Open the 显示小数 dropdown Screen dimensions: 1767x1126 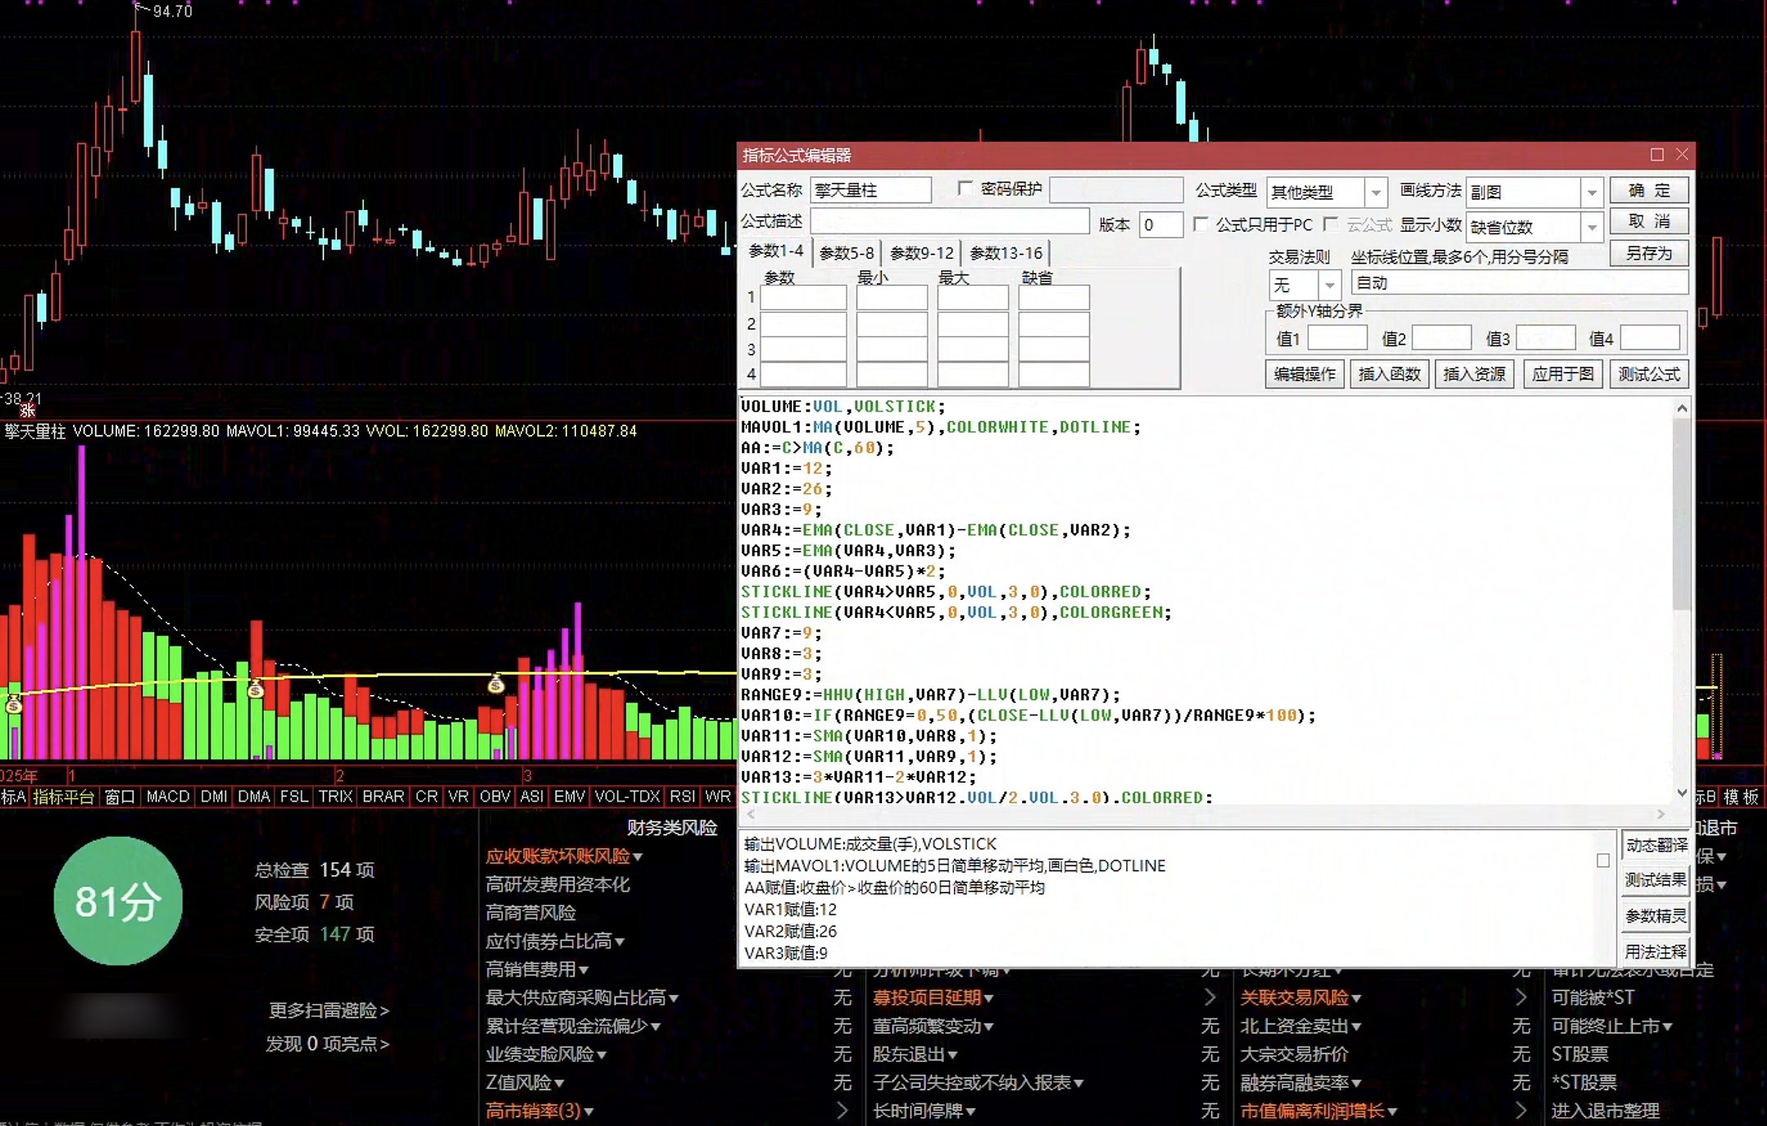click(x=1592, y=227)
